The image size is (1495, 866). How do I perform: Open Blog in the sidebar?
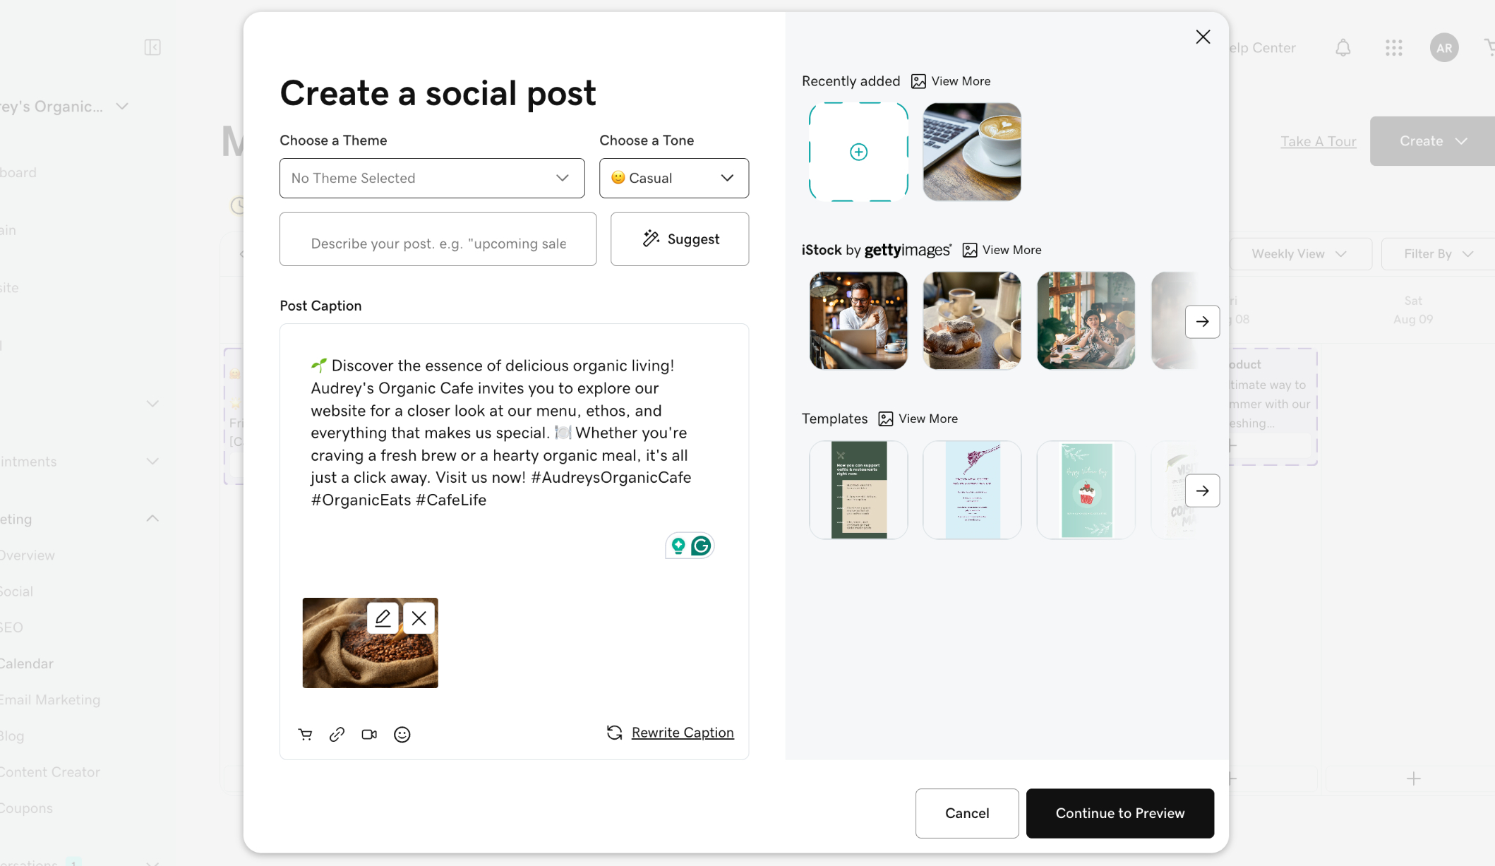pos(12,735)
